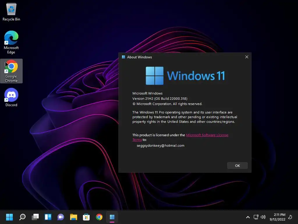Click the 'Version 21H2 (OS Build 22000.318)' text
This screenshot has width=298, height=224.
(160, 99)
